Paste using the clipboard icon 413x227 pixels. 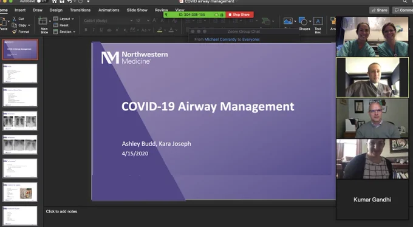coord(3,22)
